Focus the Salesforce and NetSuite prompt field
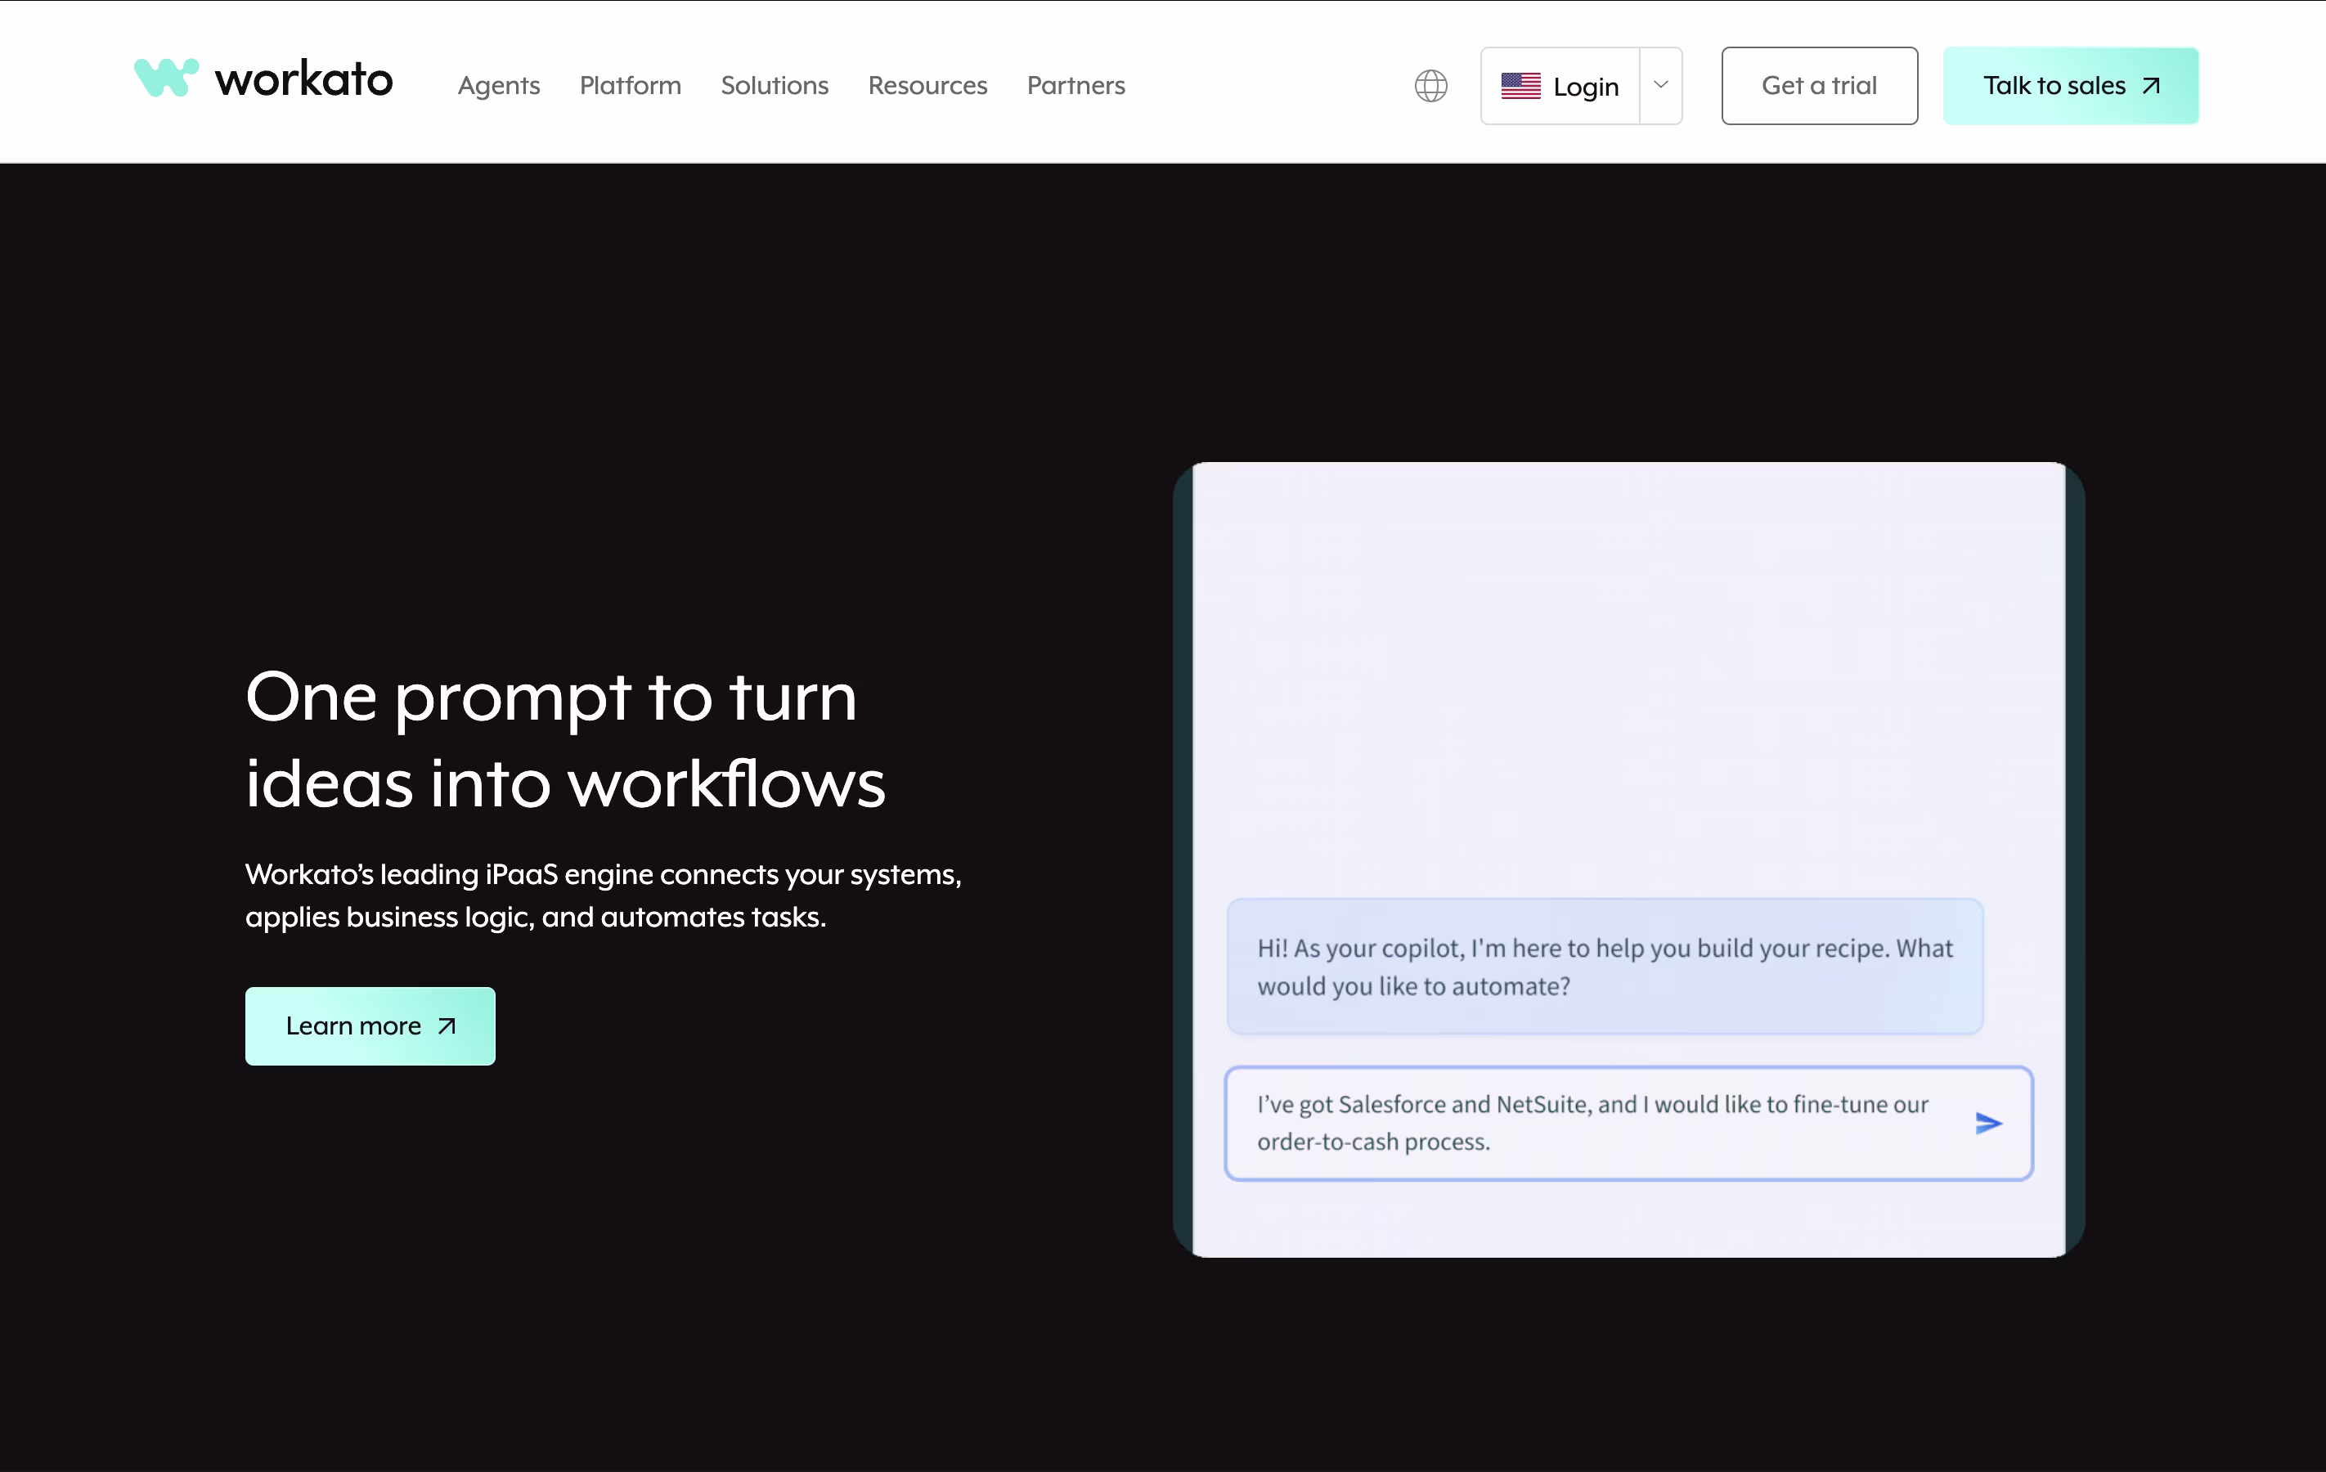Image resolution: width=2326 pixels, height=1472 pixels. [x=1594, y=1122]
